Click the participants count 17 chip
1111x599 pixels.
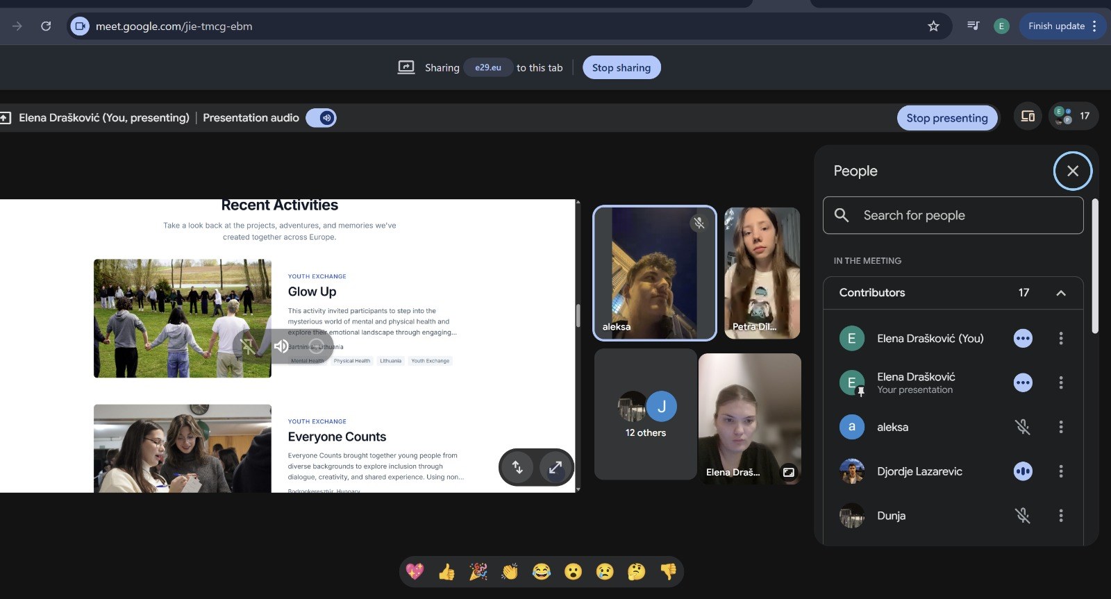tap(1074, 117)
